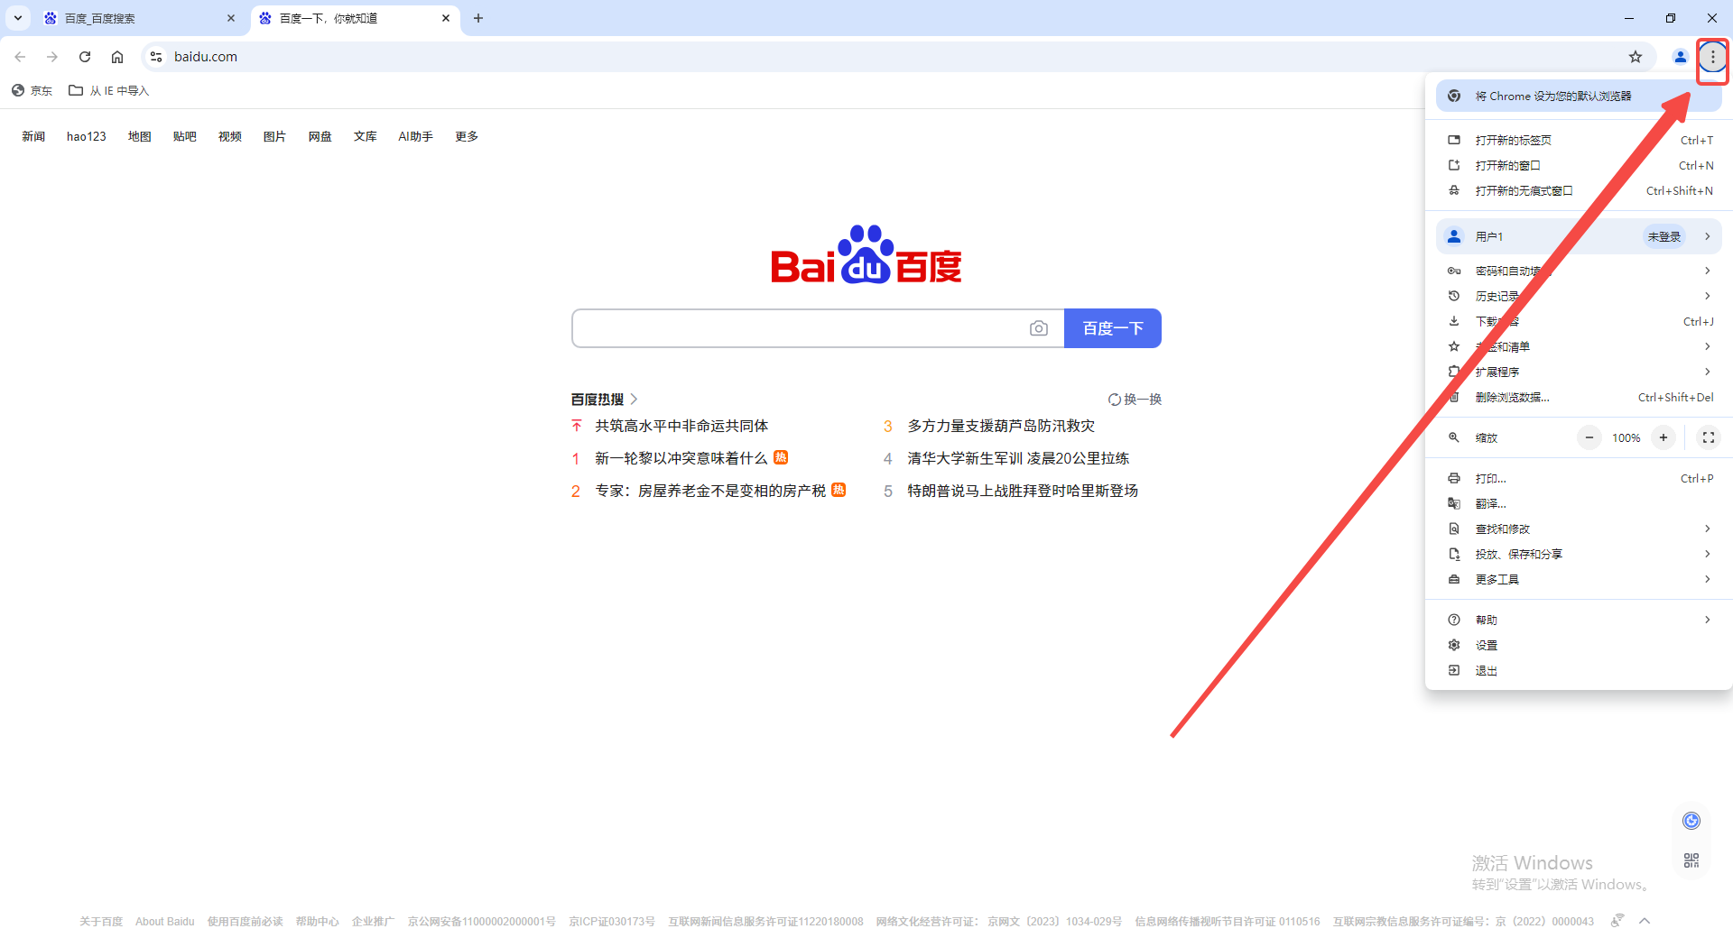Select 打开新的窗口 menu item
1733x938 pixels.
pos(1579,165)
